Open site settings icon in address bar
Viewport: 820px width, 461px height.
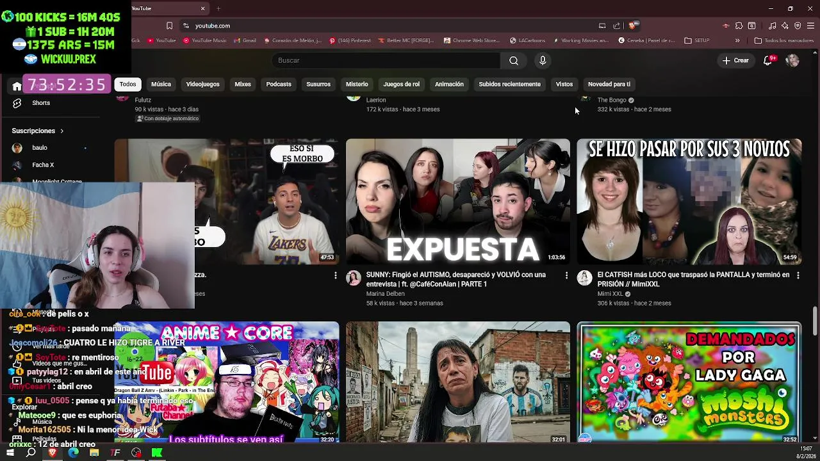click(x=186, y=26)
